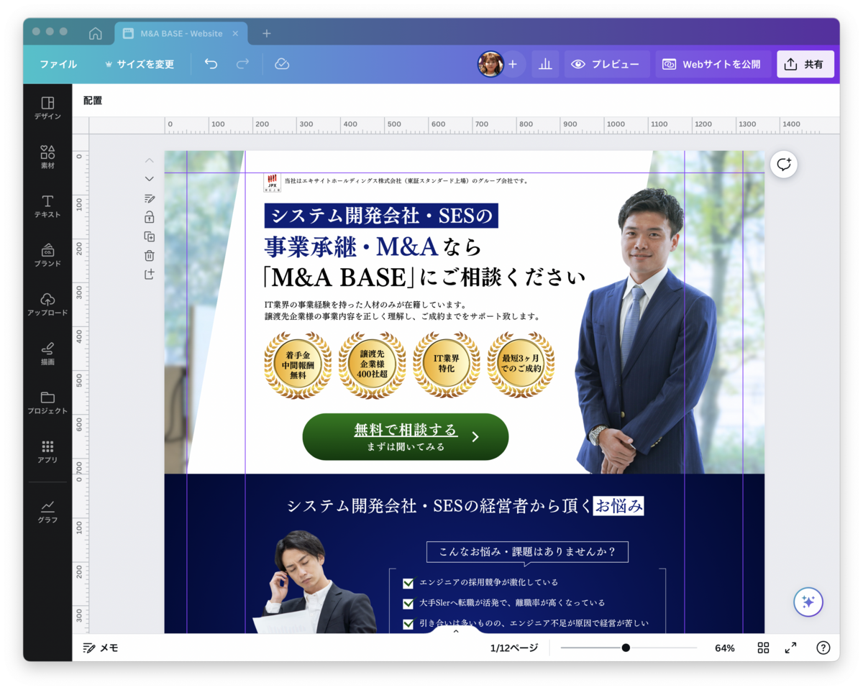The image size is (863, 690).
Task: Click checkbox beside エンジニアの採用競争が激化している
Action: (408, 583)
